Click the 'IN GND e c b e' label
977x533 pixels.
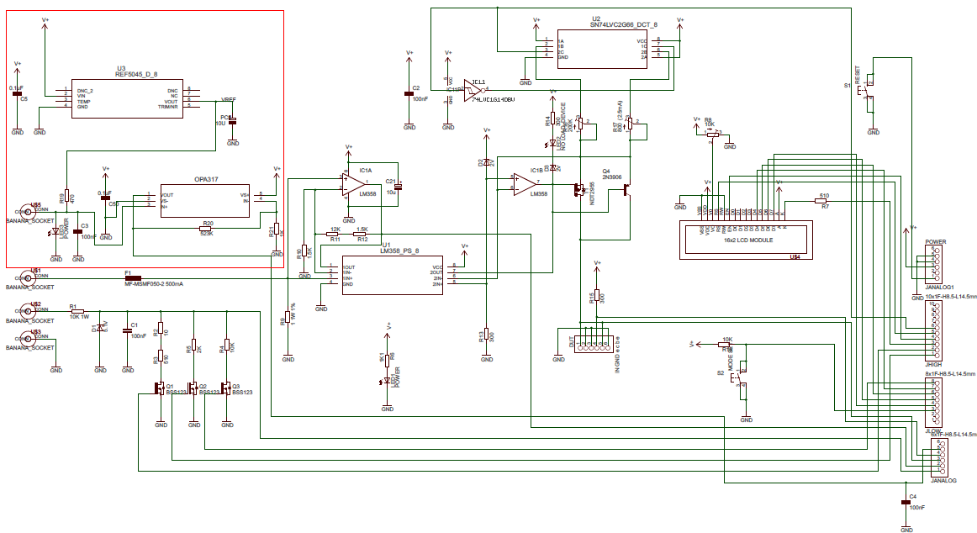[617, 355]
